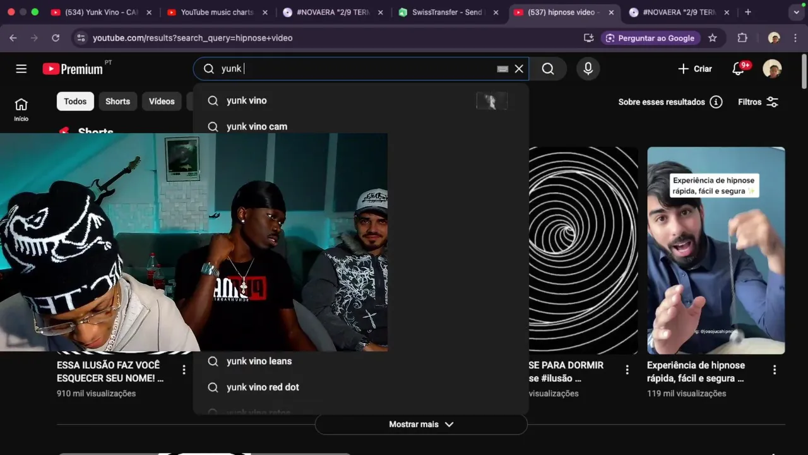Open the Experiência de hipnose short thumbnail
This screenshot has width=808, height=455.
click(716, 250)
